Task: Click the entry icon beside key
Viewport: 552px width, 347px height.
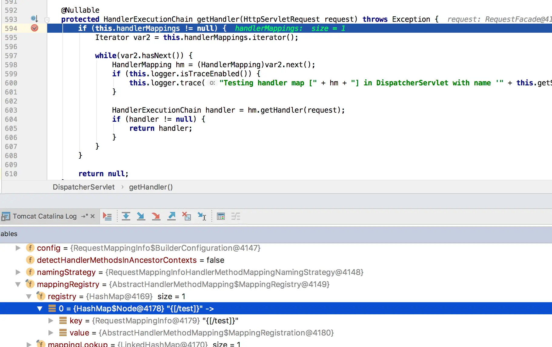Action: tap(63, 321)
